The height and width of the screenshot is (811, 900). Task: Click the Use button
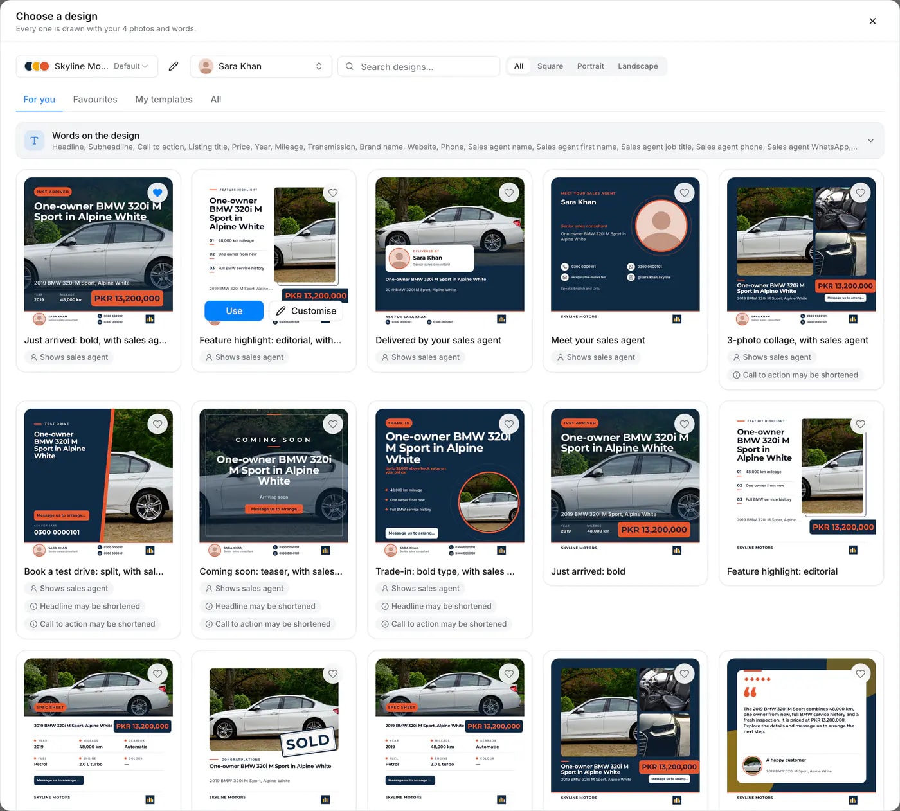[234, 311]
